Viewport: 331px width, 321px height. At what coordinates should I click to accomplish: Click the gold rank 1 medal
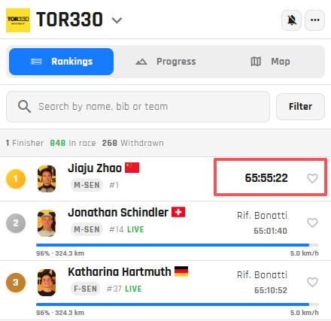pyautogui.click(x=16, y=179)
